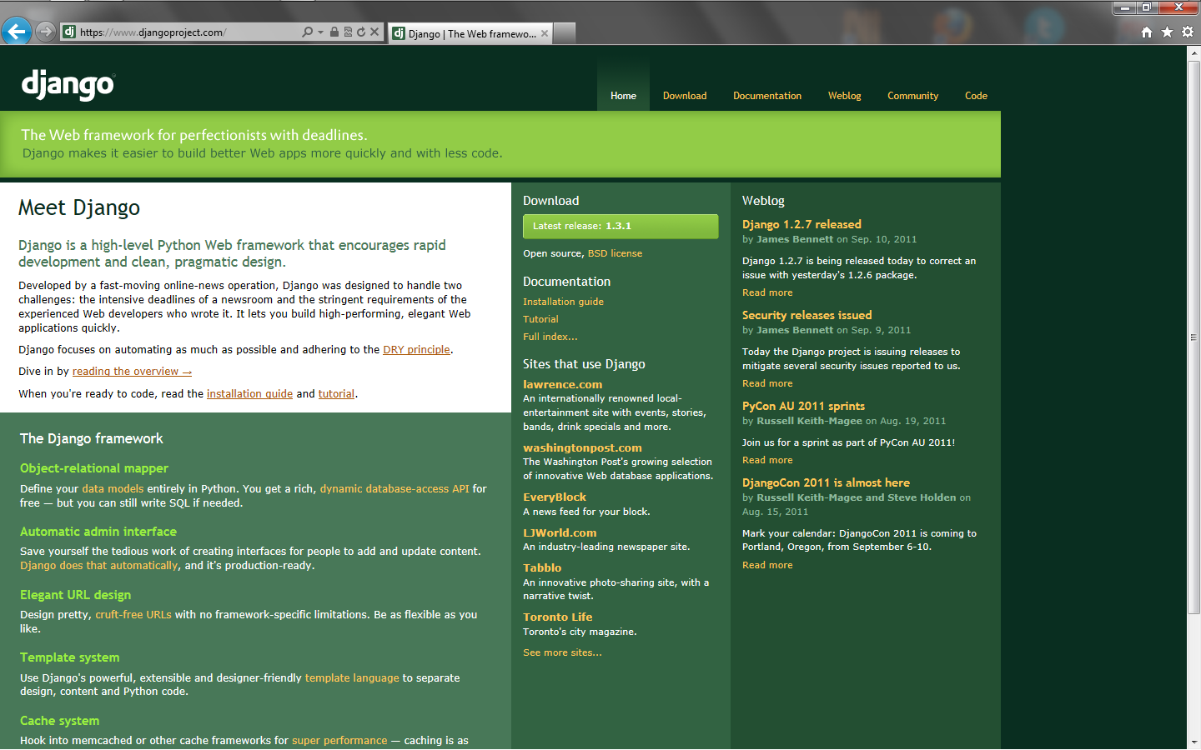Open the Django 1.2.7 released post
The height and width of the screenshot is (750, 1201).
pyautogui.click(x=802, y=224)
